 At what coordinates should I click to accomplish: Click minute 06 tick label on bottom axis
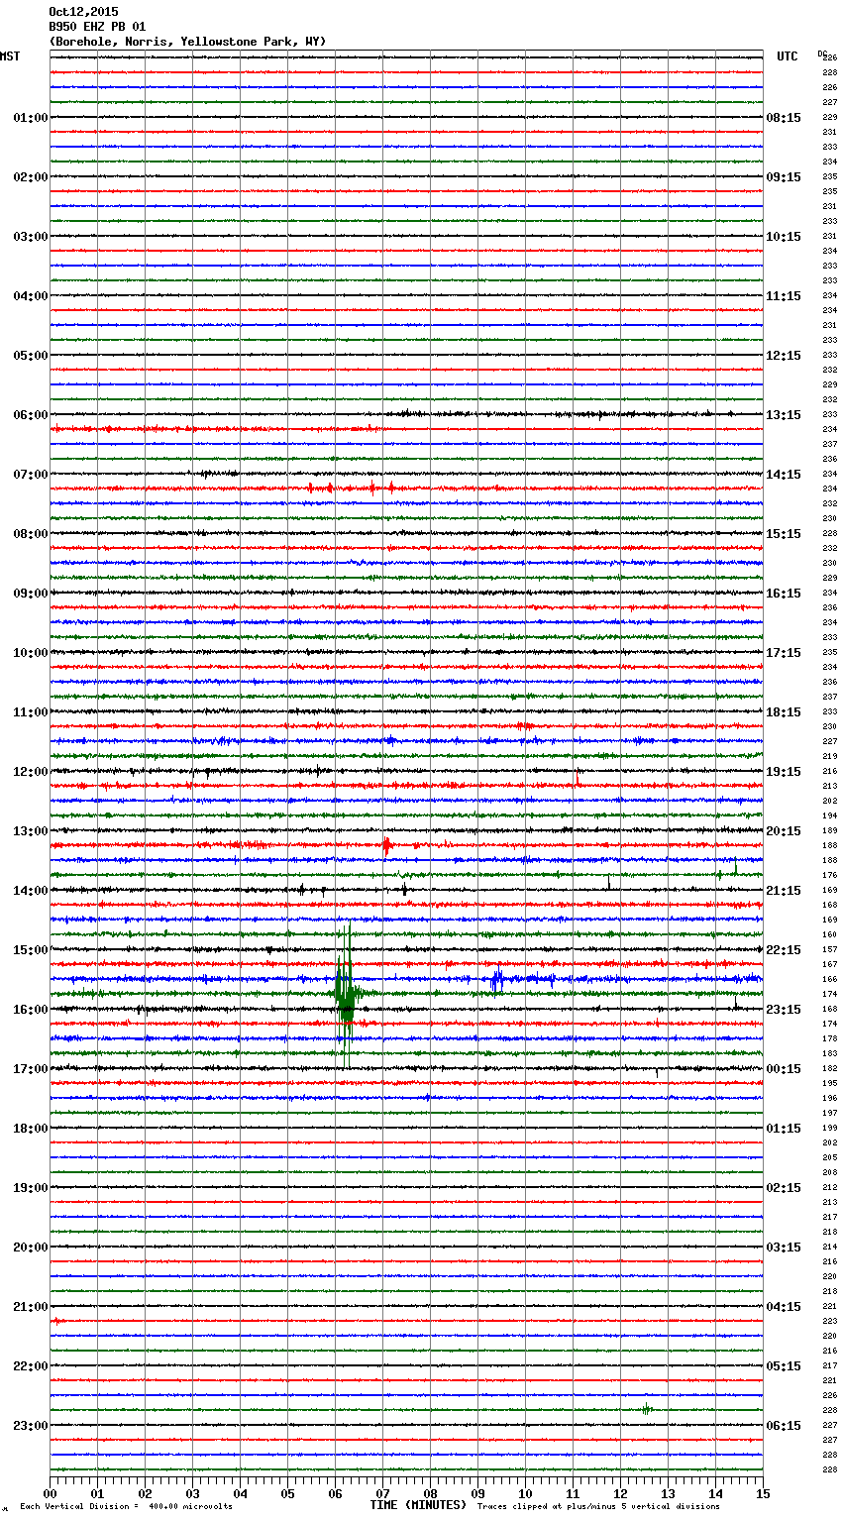pos(335,1493)
